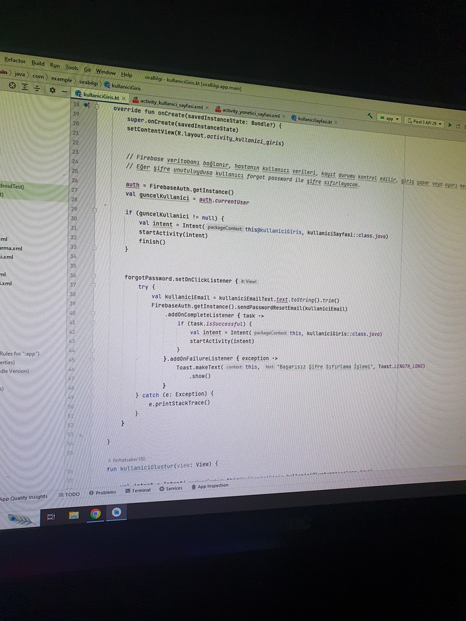
Task: Open File Explorer from the taskbar
Action: coord(74,515)
